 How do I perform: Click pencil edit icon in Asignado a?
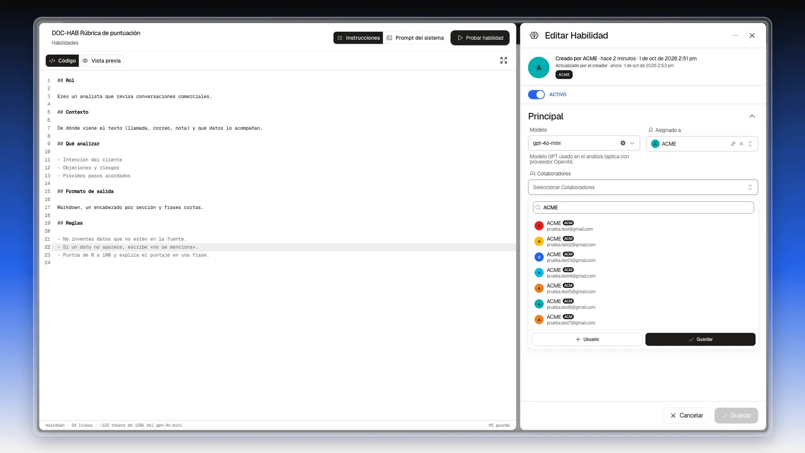coord(733,144)
